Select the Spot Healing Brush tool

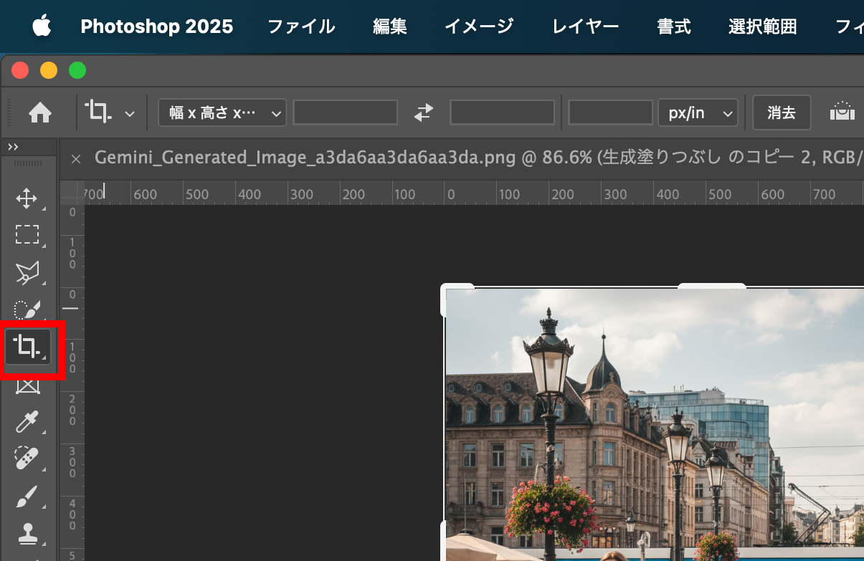click(x=27, y=459)
